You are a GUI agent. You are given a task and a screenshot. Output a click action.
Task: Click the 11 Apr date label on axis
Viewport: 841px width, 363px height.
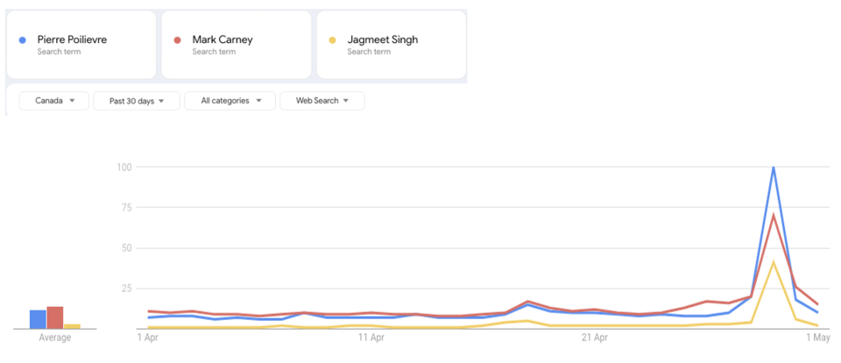[x=371, y=338]
